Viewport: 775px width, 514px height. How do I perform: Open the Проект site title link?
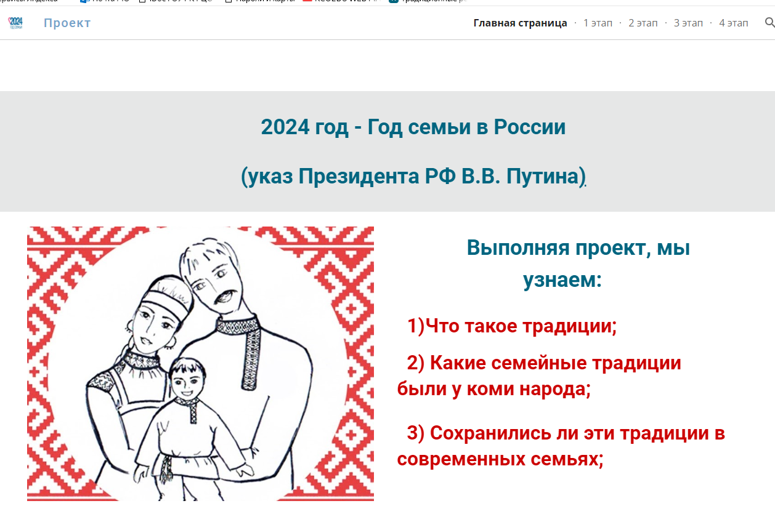[x=67, y=23]
